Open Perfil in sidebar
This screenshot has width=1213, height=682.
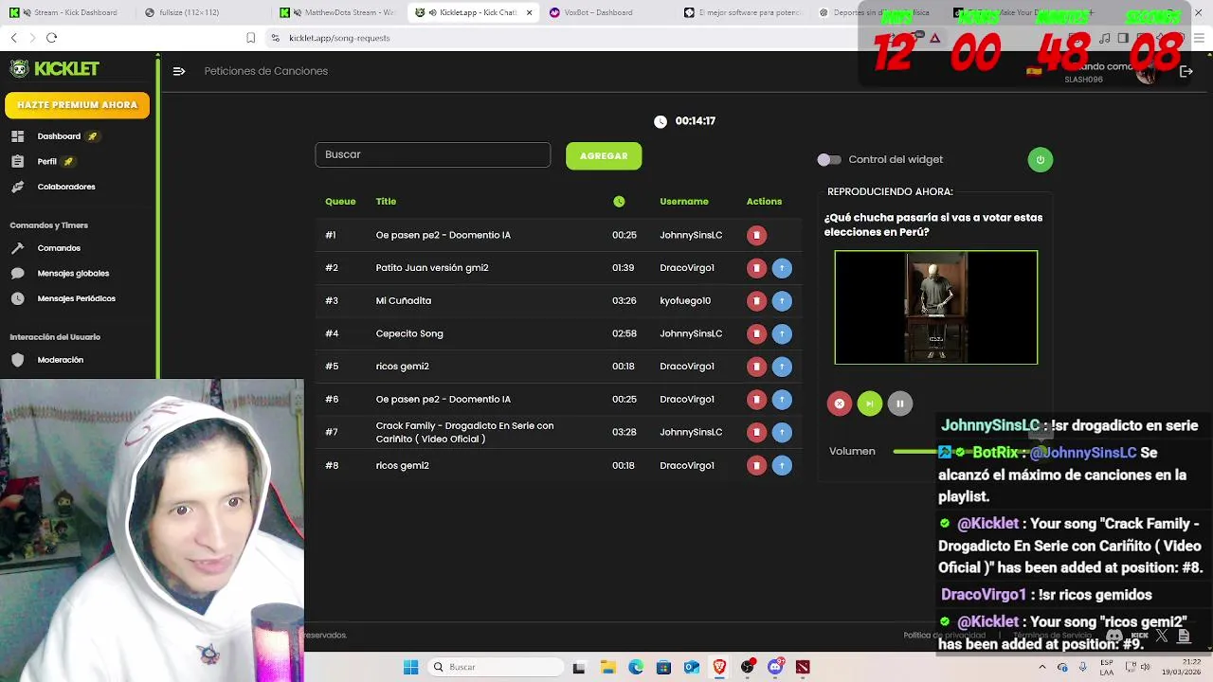(x=46, y=162)
